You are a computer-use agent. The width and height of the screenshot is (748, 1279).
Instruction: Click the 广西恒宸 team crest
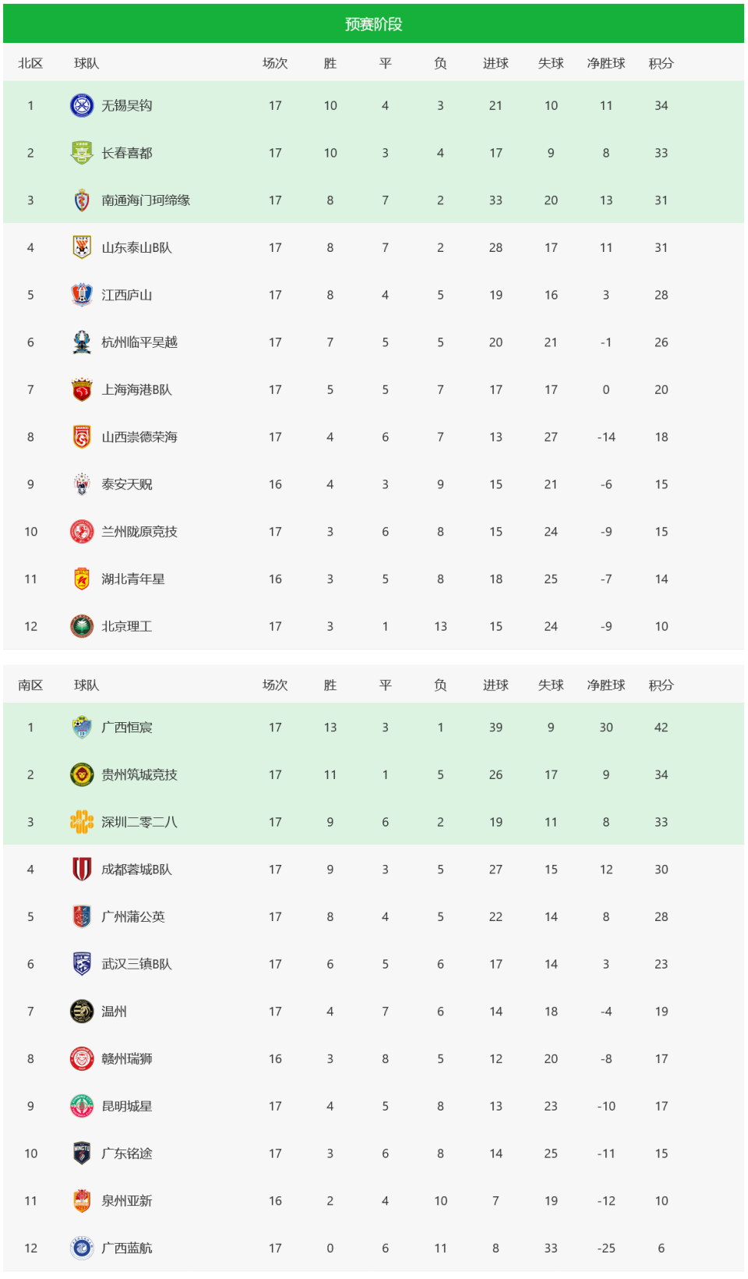click(x=82, y=727)
